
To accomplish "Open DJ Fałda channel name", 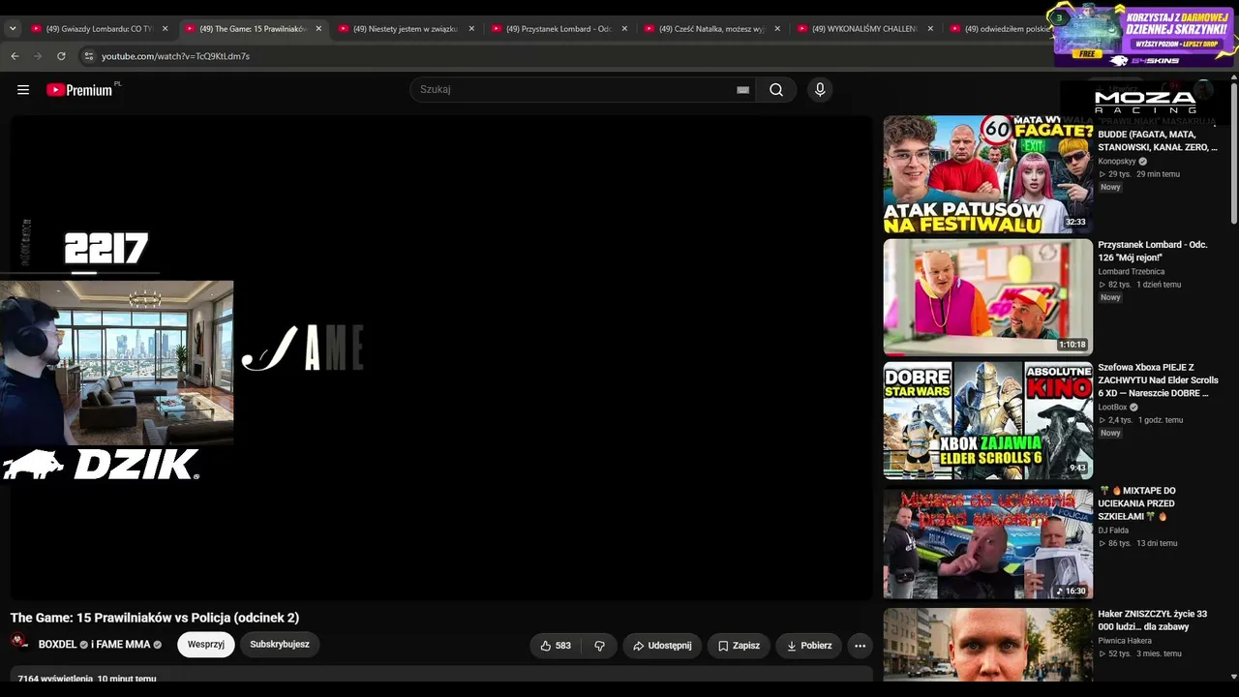I will (x=1113, y=530).
